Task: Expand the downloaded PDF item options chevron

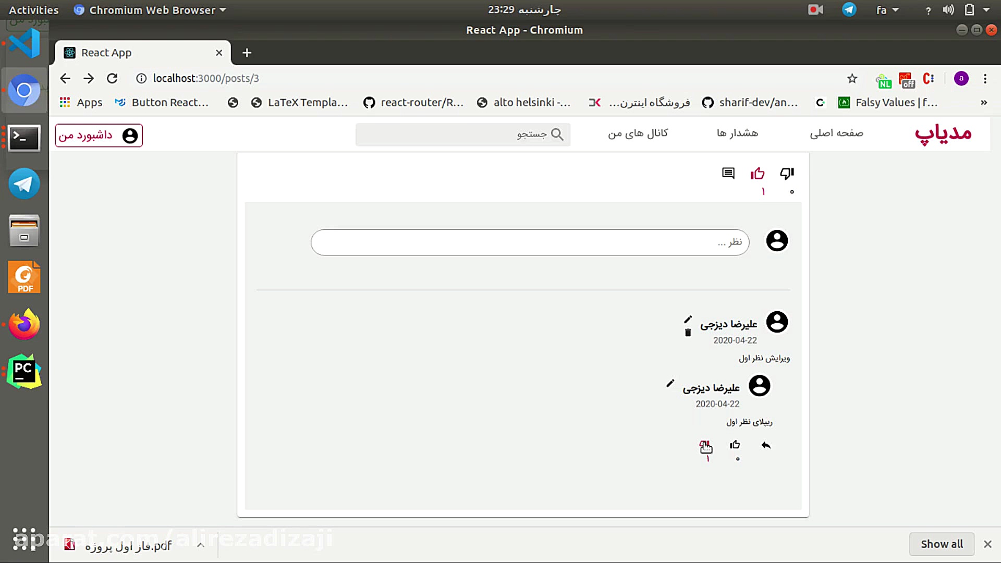Action: (x=200, y=544)
